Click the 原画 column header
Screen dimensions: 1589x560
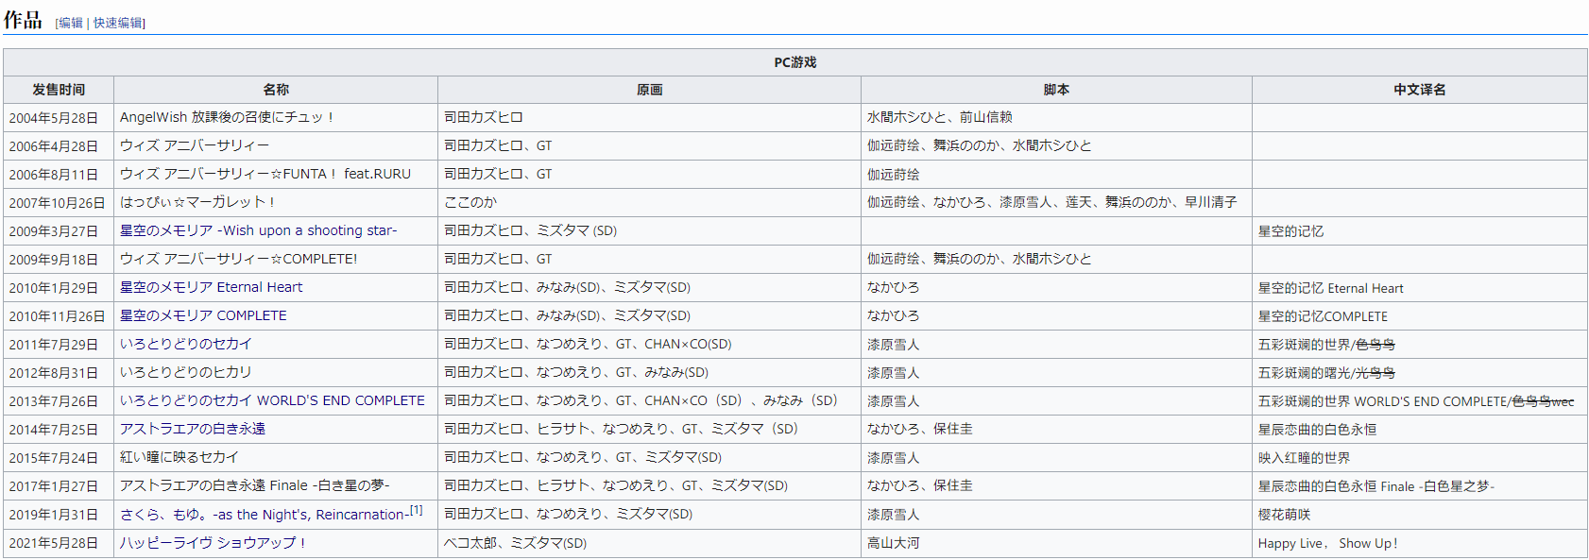[x=649, y=90]
